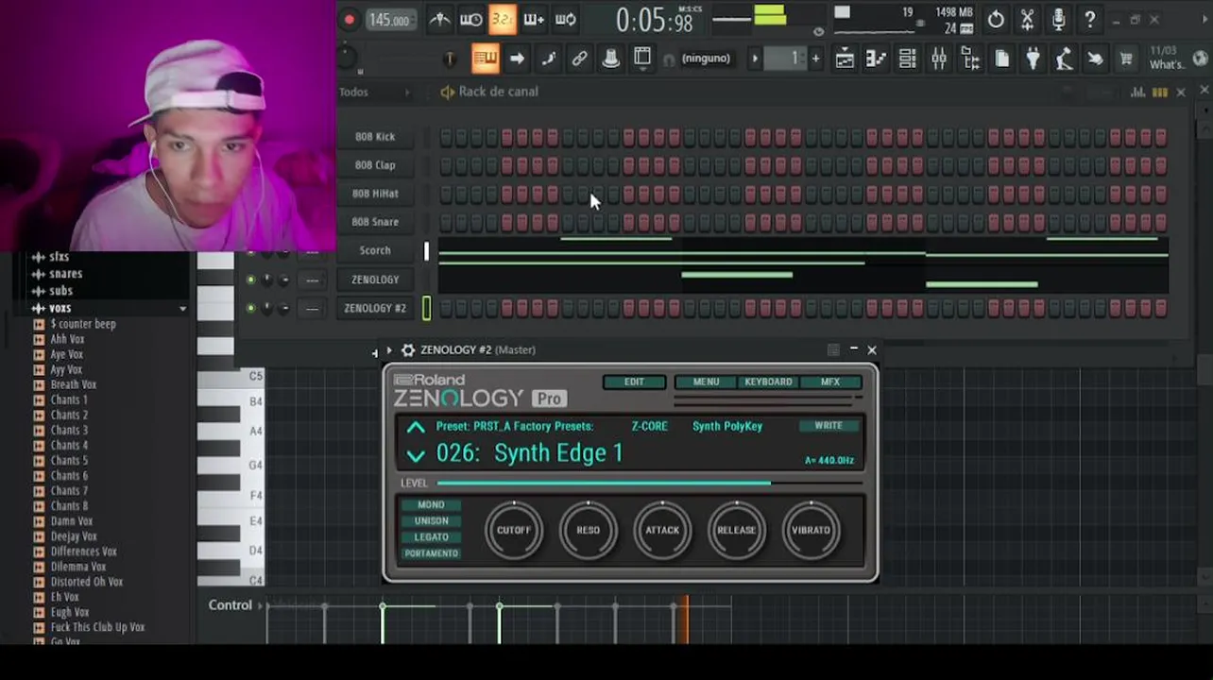1213x680 pixels.
Task: Set the tempo field showing 145
Action: (x=389, y=20)
